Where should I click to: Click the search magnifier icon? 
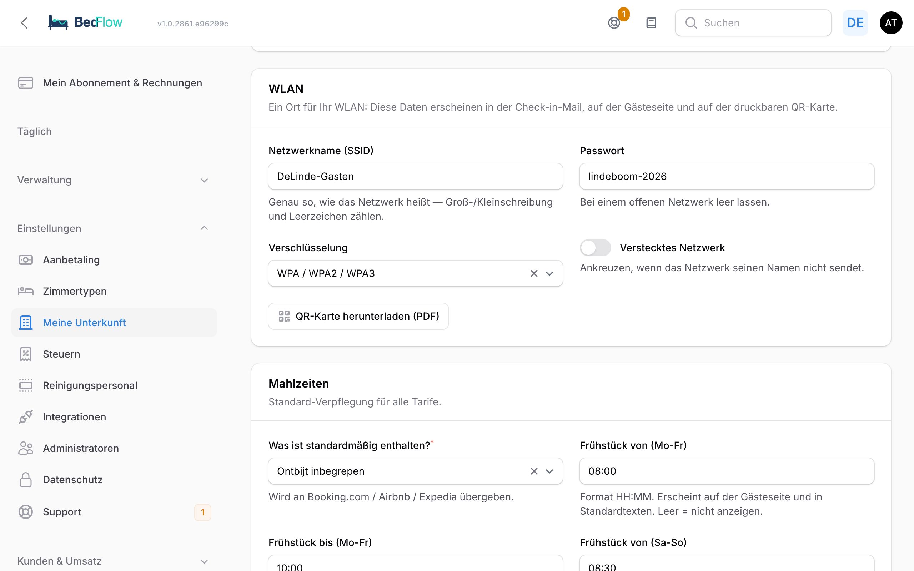click(691, 23)
